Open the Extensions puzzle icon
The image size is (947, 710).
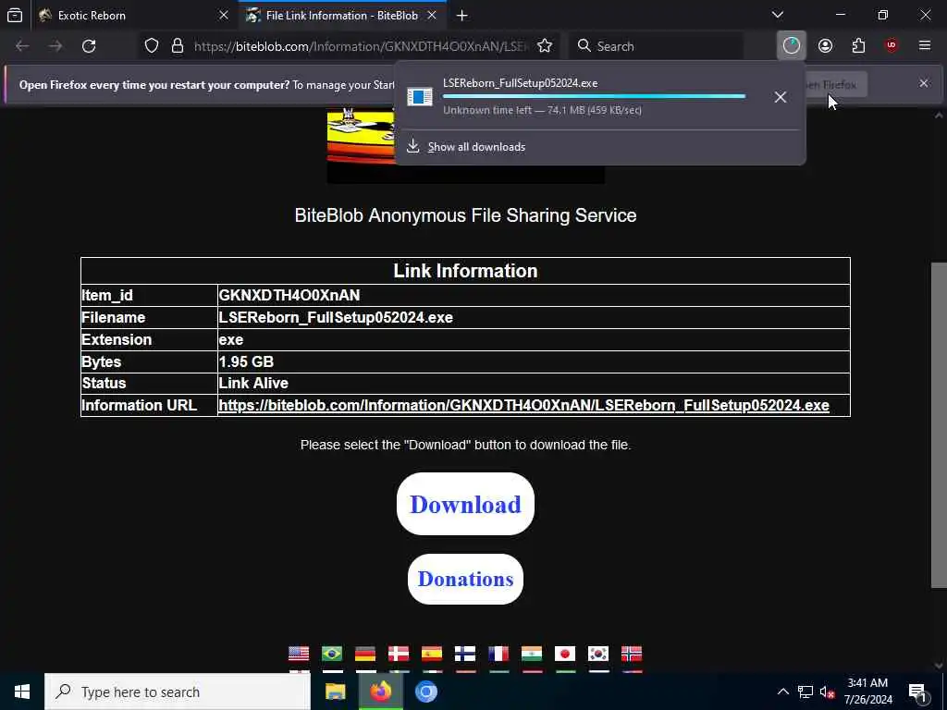coord(858,46)
